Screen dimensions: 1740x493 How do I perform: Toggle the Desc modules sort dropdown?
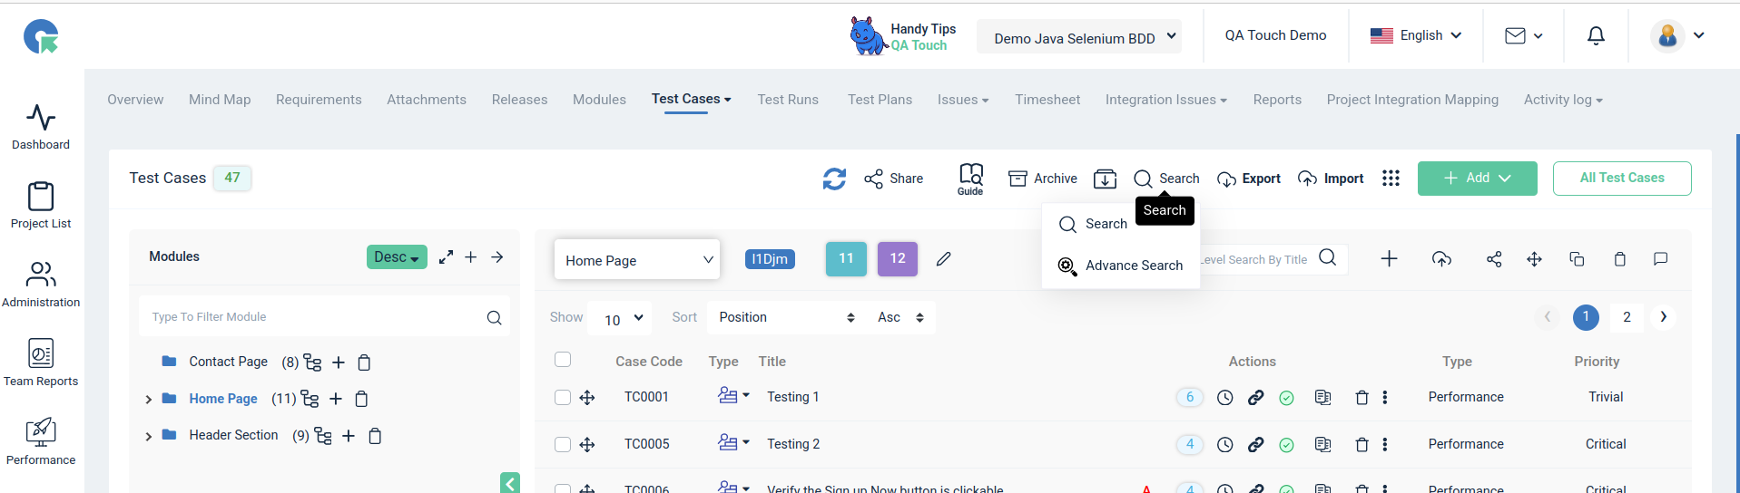point(397,257)
